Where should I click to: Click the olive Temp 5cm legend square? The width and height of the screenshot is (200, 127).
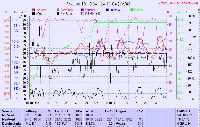(x=58, y=10)
